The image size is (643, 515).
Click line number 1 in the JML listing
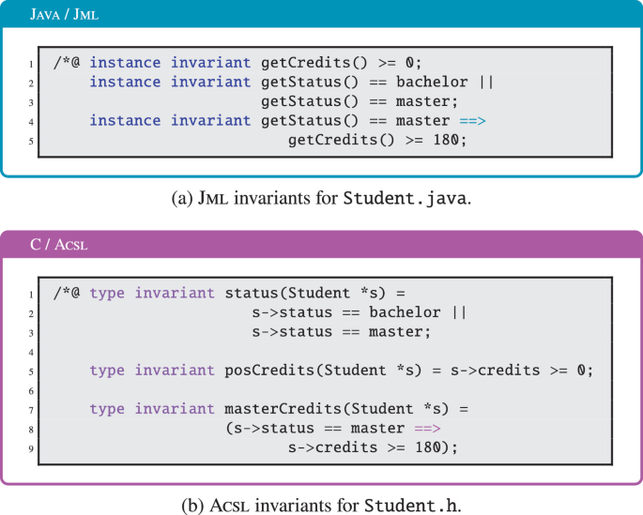coord(32,64)
